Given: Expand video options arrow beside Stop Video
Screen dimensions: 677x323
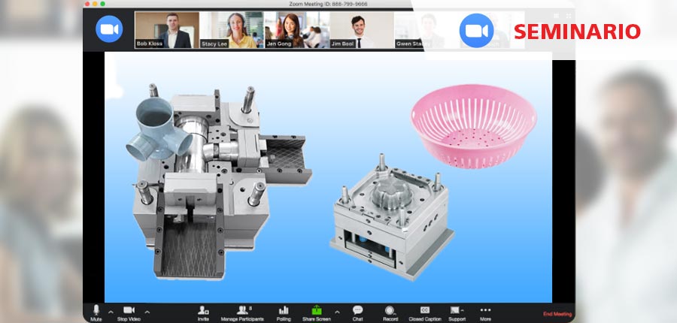Looking at the screenshot, I should [x=147, y=311].
